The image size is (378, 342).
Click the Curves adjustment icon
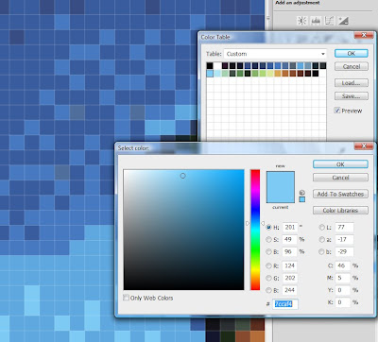point(329,21)
